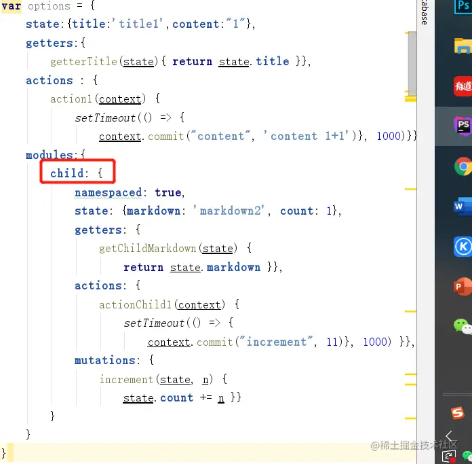Screen dimensions: 472x464
Task: Click the action1 method name
Action: coord(71,99)
